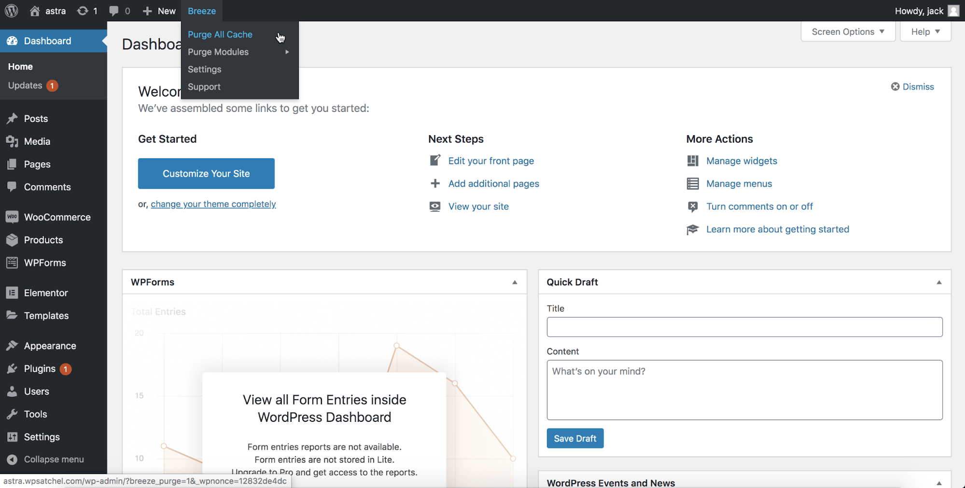The height and width of the screenshot is (488, 965).
Task: Click the widgets icon beside Manage widgets
Action: point(693,161)
